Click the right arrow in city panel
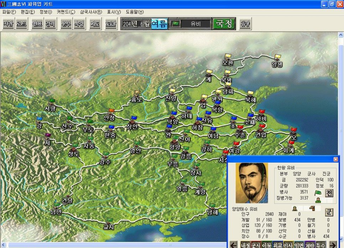Viewport: 344px width, 248px height. [x=333, y=245]
